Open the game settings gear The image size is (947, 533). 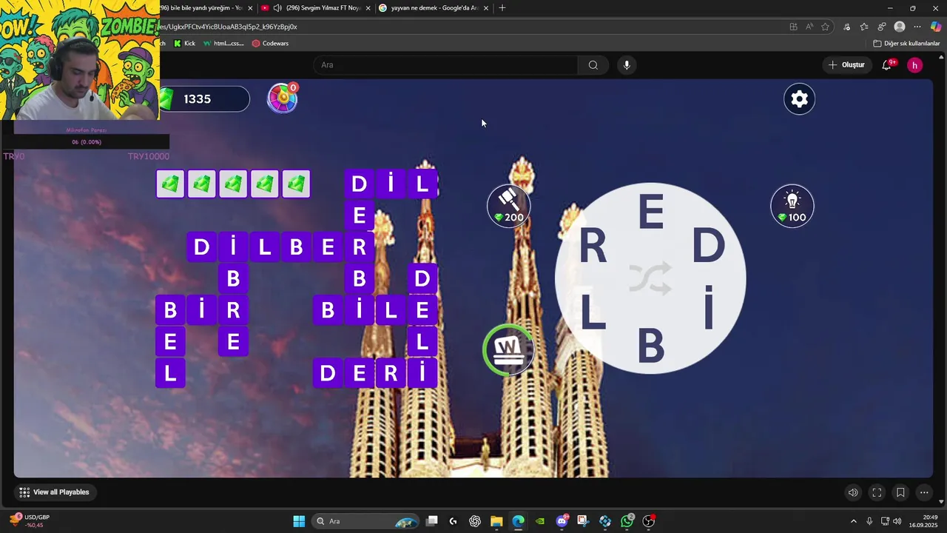pos(799,99)
